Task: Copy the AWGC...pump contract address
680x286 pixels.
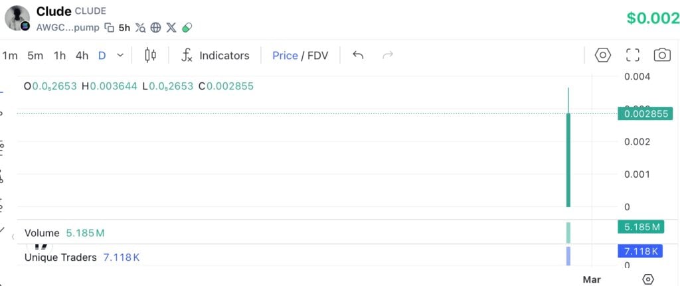Action: [110, 28]
